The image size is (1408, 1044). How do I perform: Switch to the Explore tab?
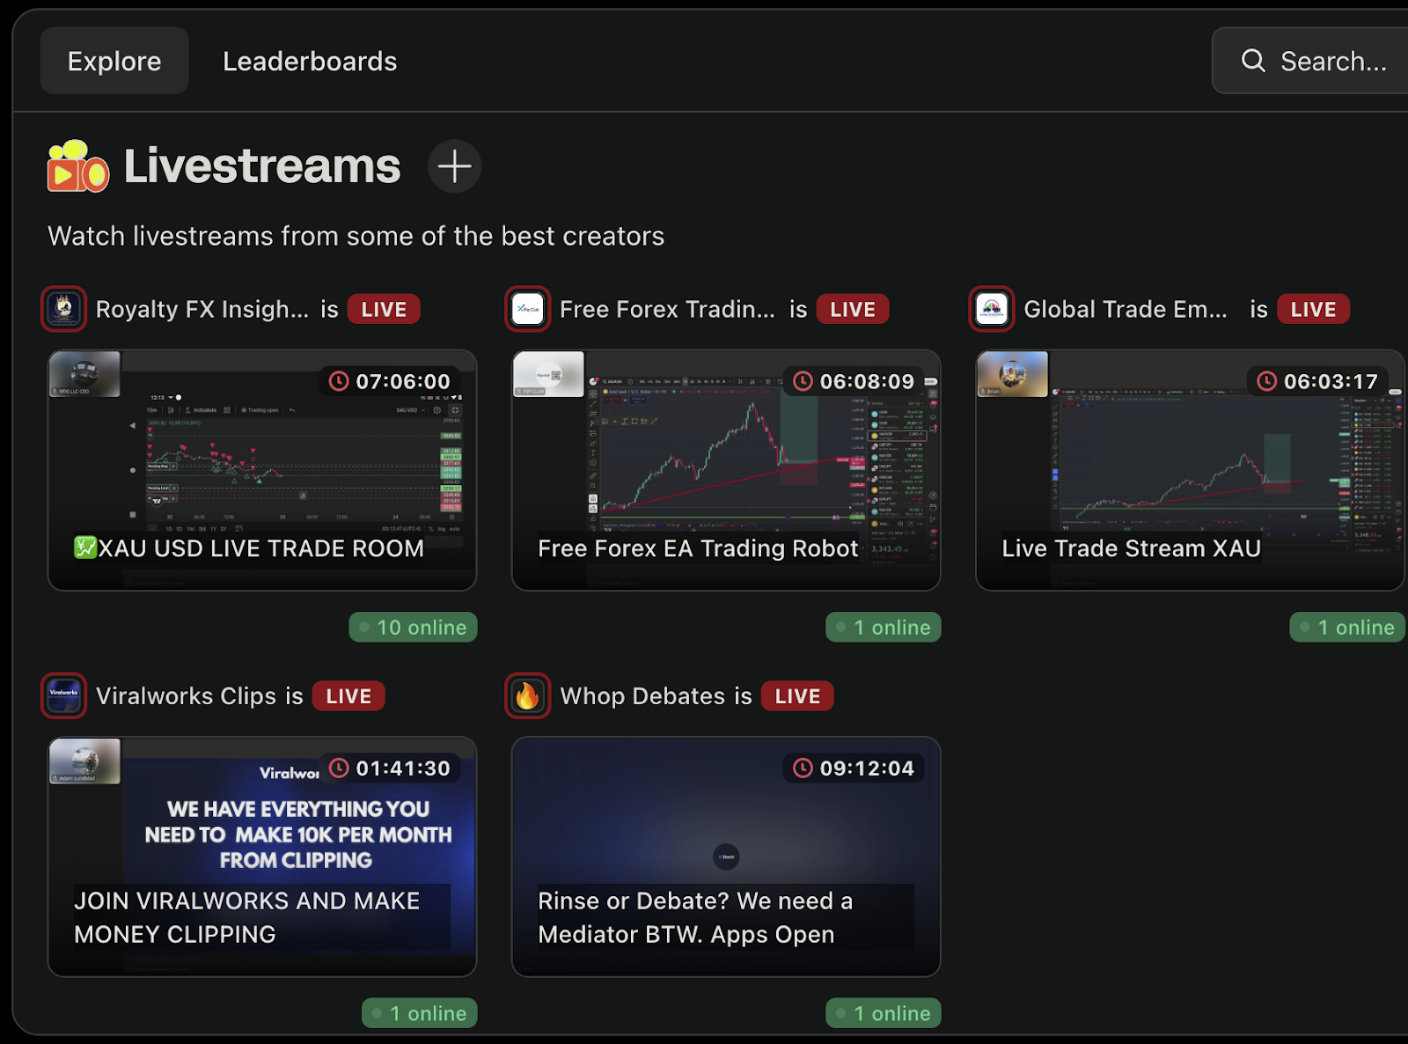(x=114, y=61)
